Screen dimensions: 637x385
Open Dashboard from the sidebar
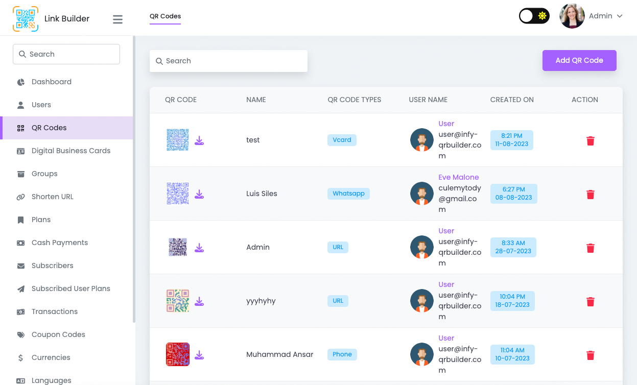51,82
